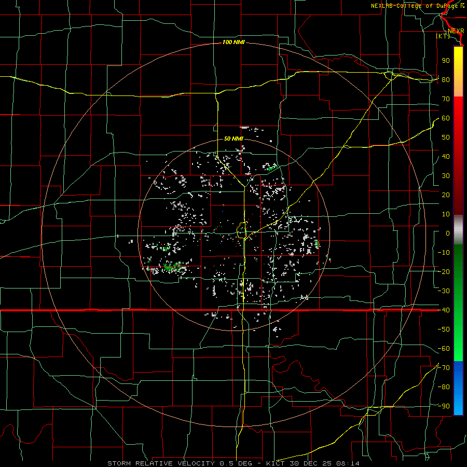Image resolution: width=467 pixels, height=467 pixels.
Task: Click the 100 NMI range ring label
Action: tap(233, 43)
